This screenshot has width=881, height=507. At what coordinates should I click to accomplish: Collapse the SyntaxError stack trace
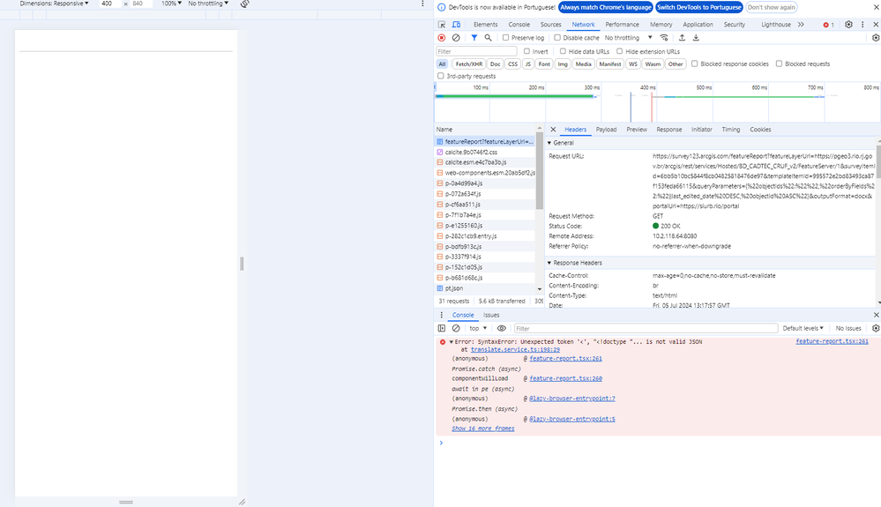click(452, 342)
